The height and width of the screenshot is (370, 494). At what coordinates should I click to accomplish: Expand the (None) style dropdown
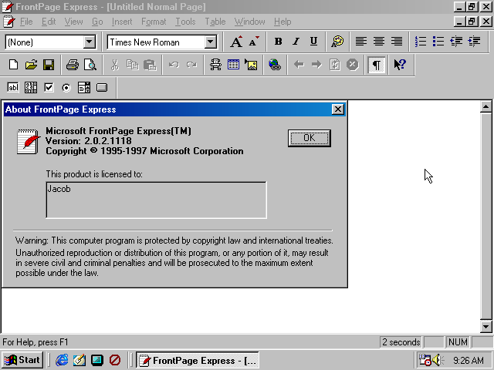(90, 42)
